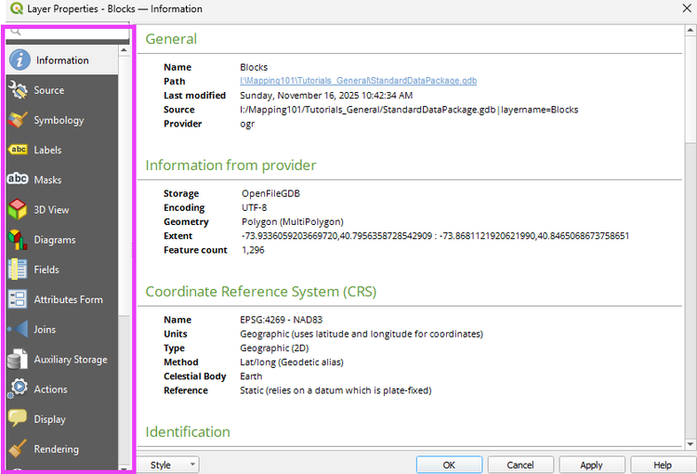Click main panel scrollbar up arrow

(x=690, y=31)
